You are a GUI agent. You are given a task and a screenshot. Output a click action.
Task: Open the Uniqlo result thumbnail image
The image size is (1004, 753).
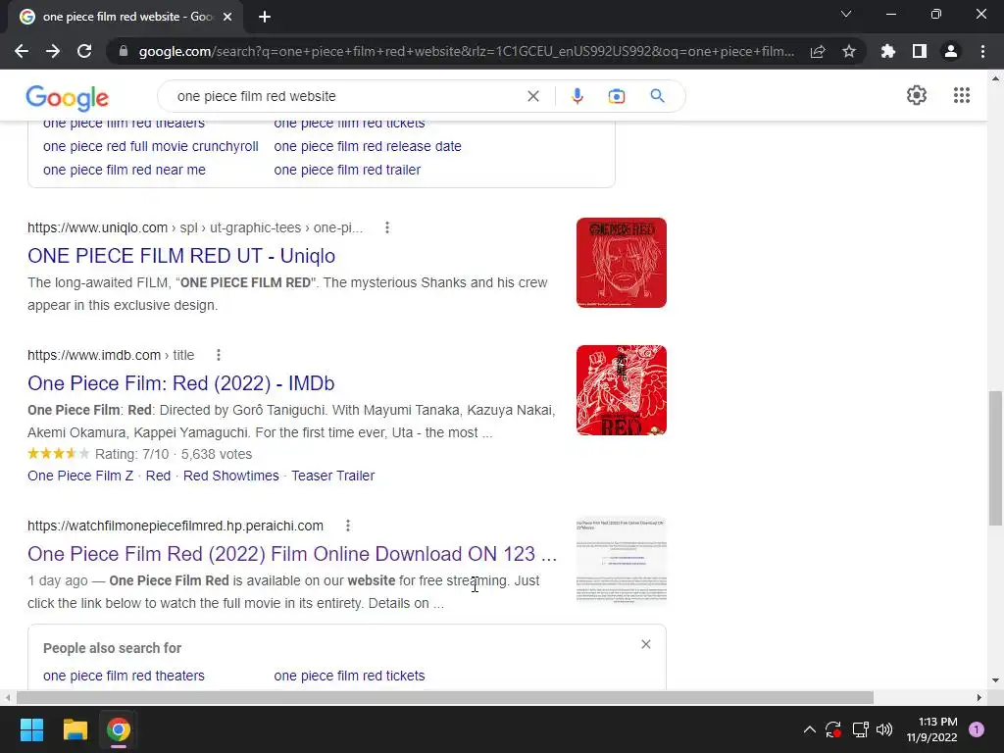(621, 263)
